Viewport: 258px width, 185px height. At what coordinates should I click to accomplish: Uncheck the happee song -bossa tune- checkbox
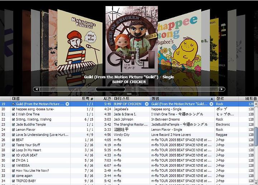click(x=14, y=109)
